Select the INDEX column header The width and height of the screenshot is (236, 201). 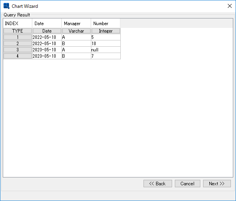(x=17, y=24)
